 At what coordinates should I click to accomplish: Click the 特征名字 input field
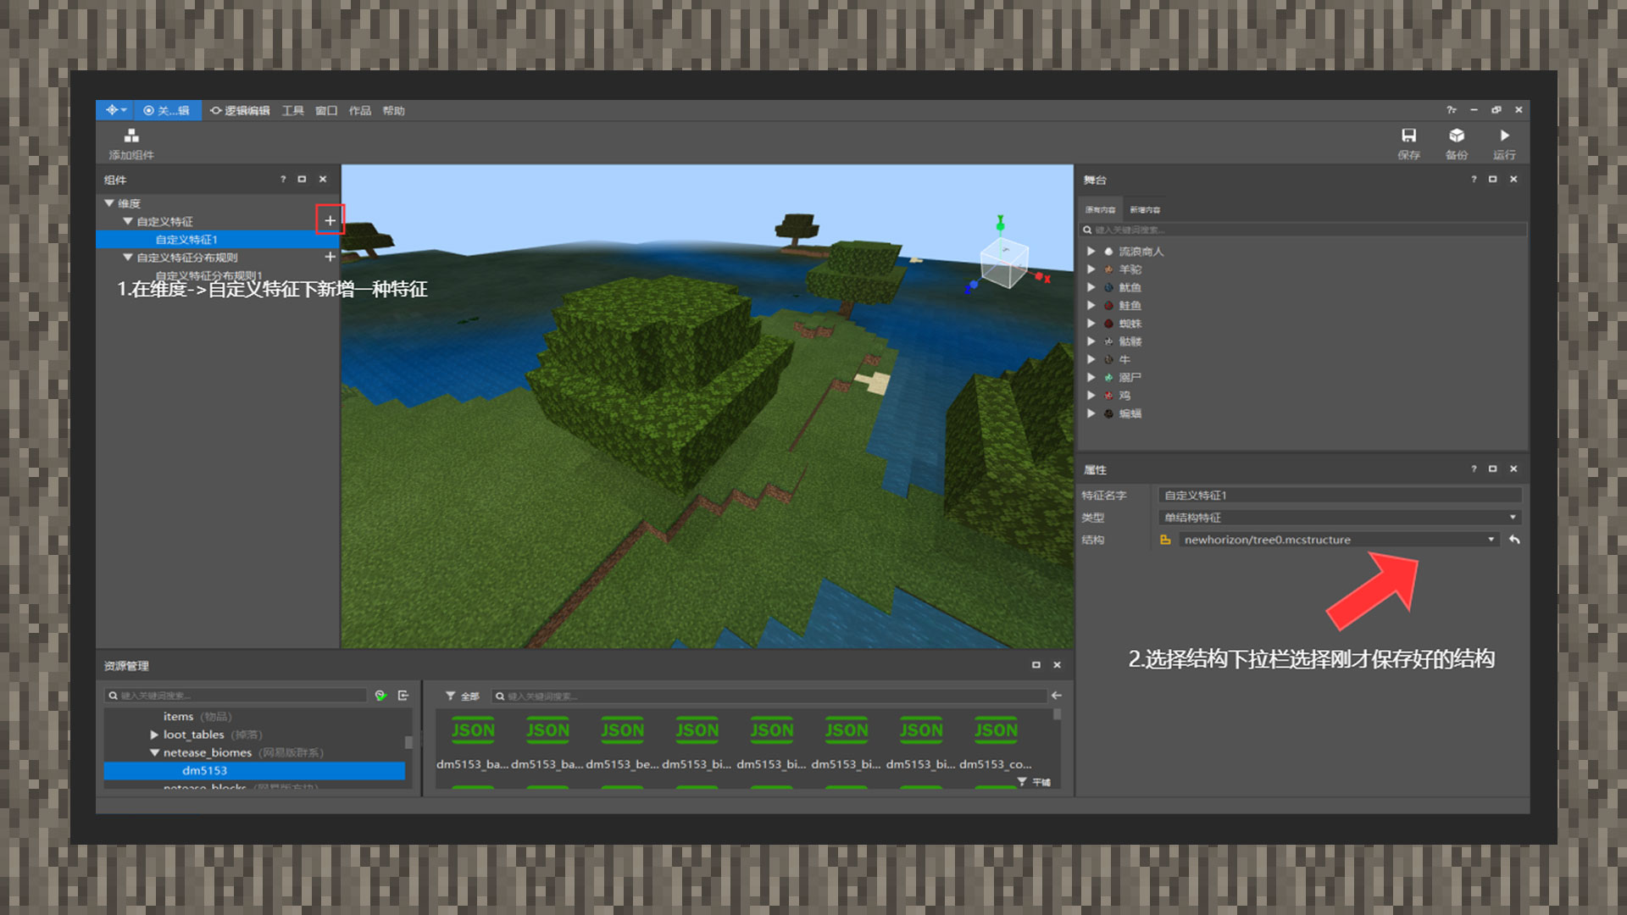(x=1340, y=496)
